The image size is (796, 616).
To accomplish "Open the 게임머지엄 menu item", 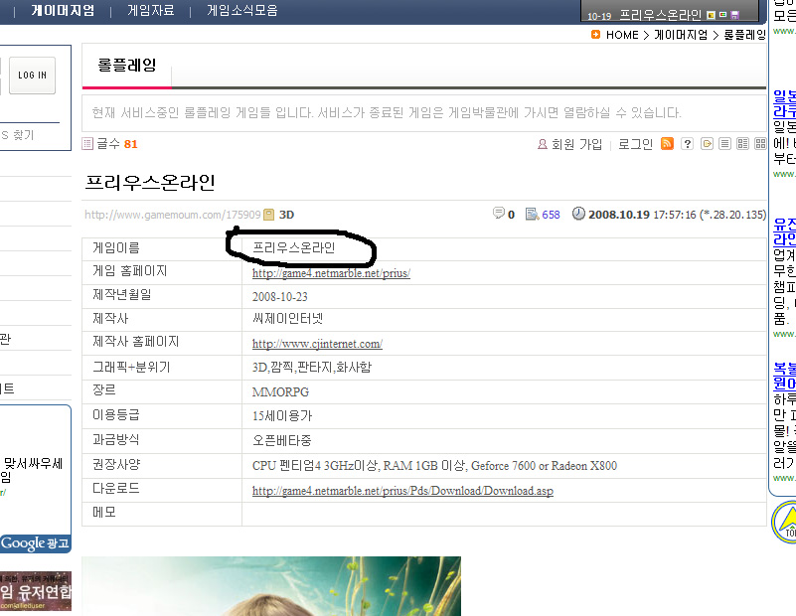I will click(63, 11).
